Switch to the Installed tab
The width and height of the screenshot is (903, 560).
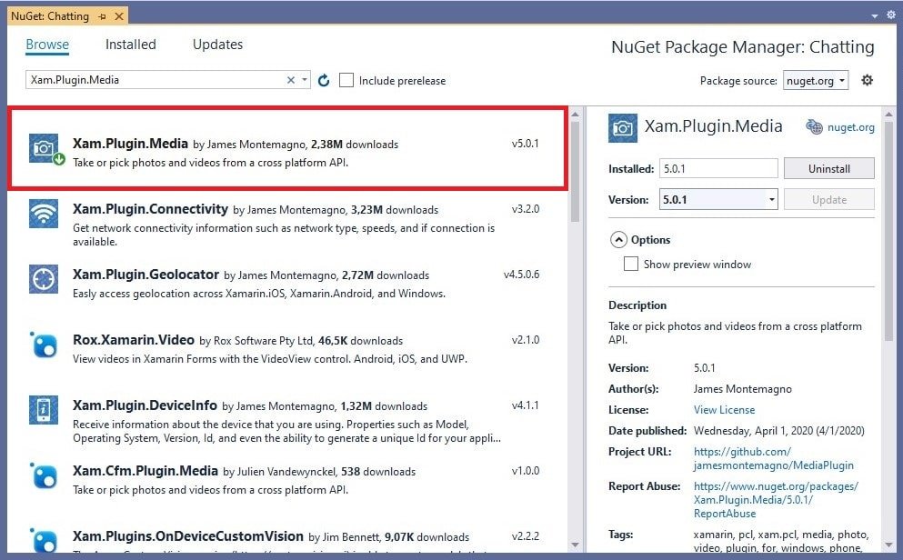[x=131, y=45]
